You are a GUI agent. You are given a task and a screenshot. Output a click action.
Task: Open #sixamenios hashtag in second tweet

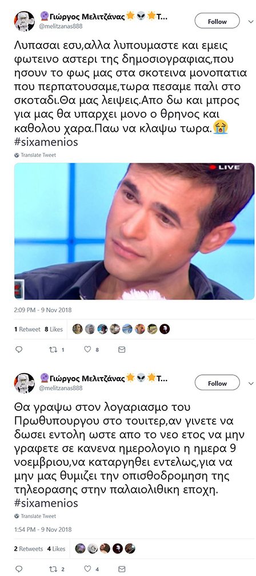(x=46, y=503)
